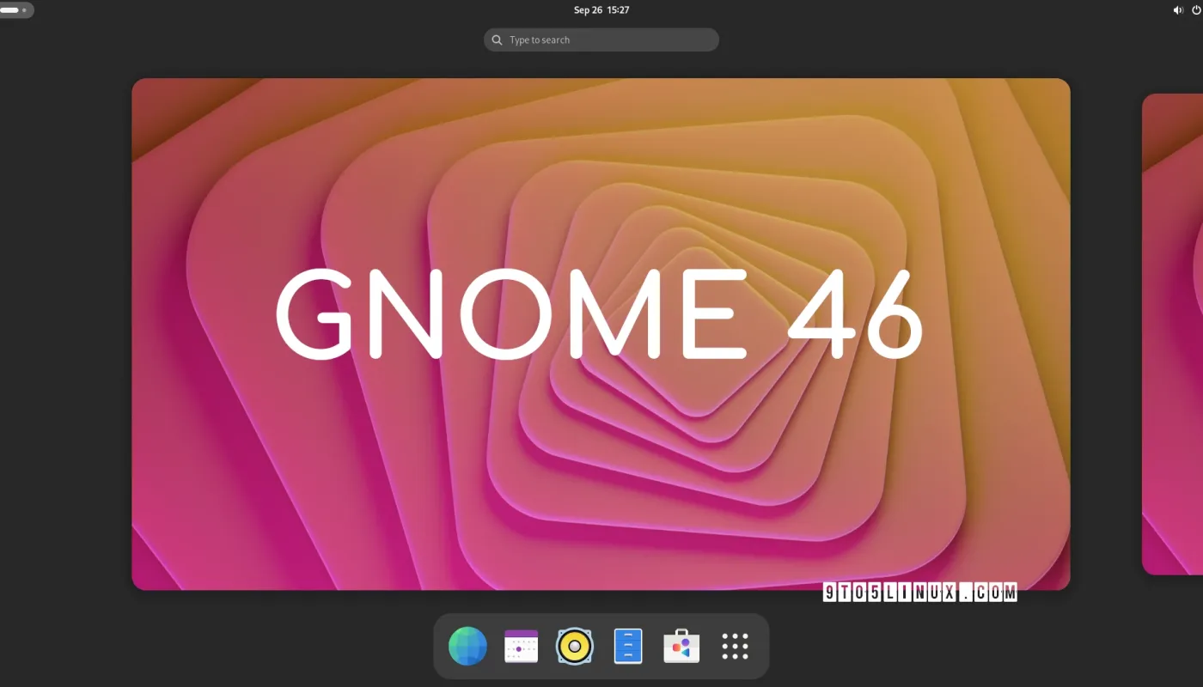The image size is (1203, 687).
Task: Open the GNOME Web browser
Action: (x=467, y=646)
